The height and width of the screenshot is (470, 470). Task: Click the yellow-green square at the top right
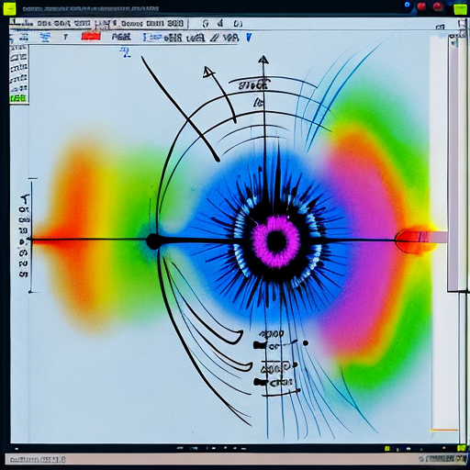[x=461, y=9]
